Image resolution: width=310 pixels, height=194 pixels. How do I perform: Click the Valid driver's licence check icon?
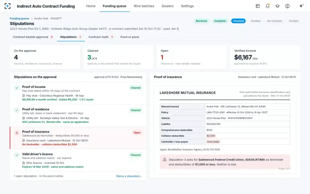pos(17,155)
